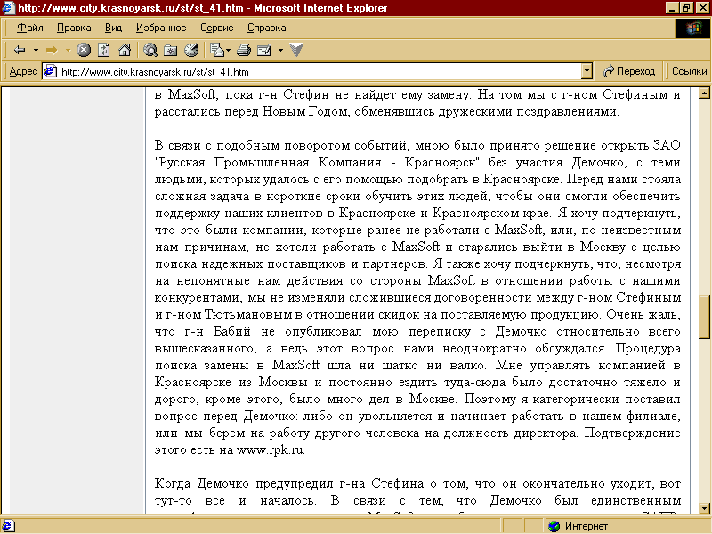
Task: Open the Favorites folder icon
Action: pyautogui.click(x=170, y=50)
